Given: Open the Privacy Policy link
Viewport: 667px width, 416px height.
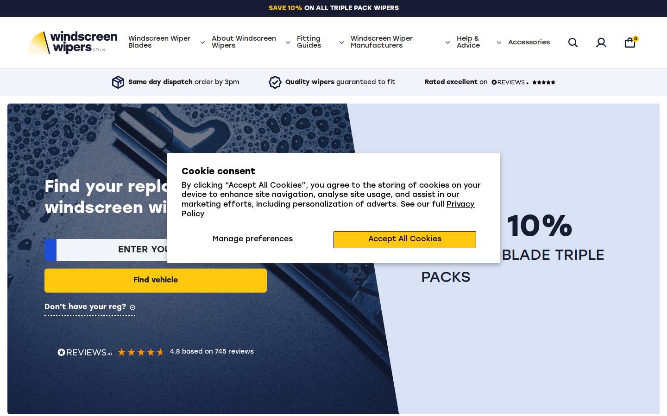Looking at the screenshot, I should pyautogui.click(x=328, y=209).
